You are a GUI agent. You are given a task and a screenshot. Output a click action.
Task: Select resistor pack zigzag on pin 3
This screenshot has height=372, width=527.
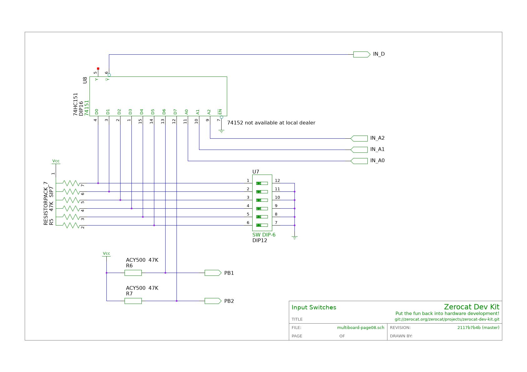[71, 217]
